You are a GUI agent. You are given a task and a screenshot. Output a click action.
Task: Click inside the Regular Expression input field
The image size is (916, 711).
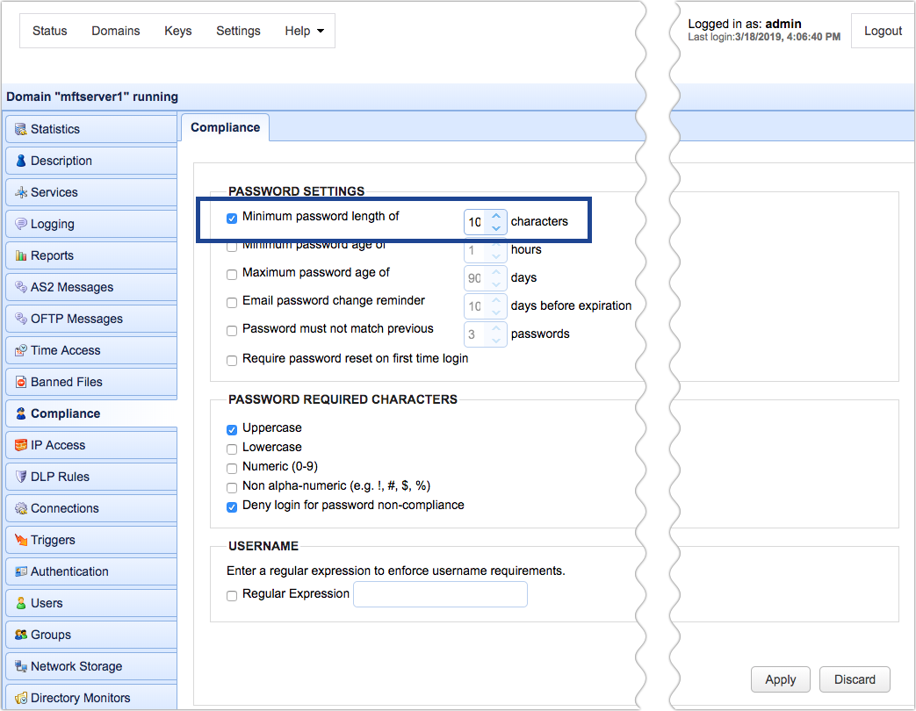coord(439,594)
